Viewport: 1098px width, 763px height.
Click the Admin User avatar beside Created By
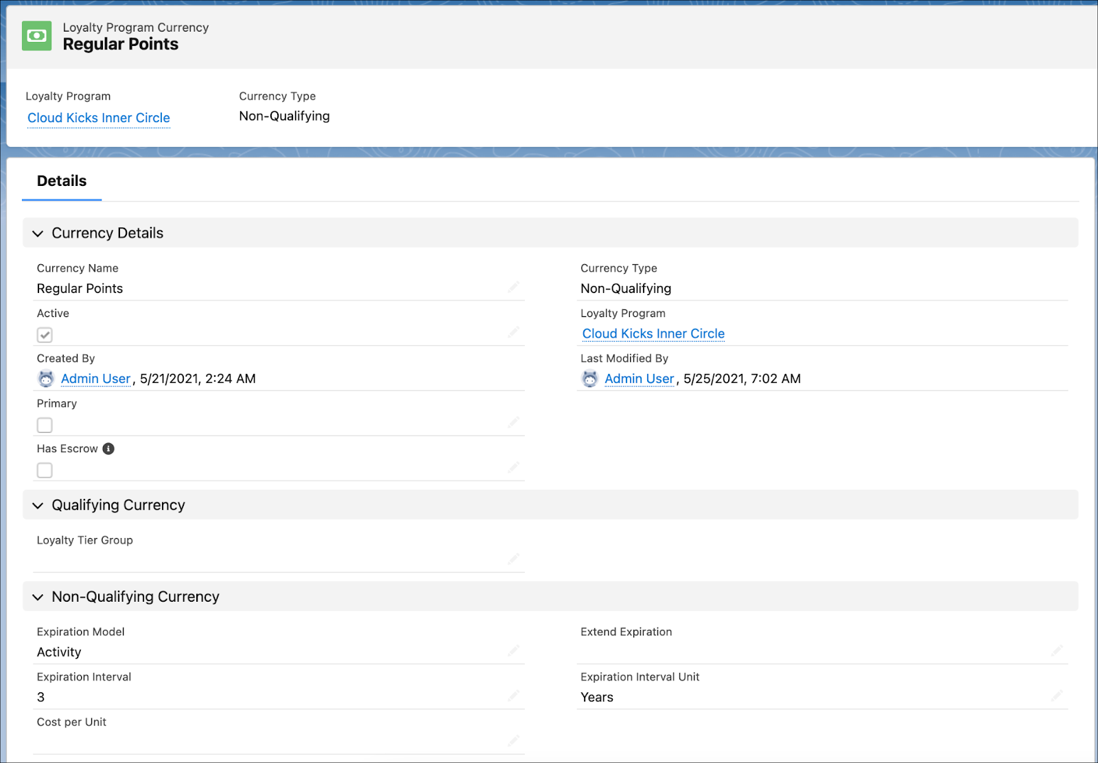point(45,379)
